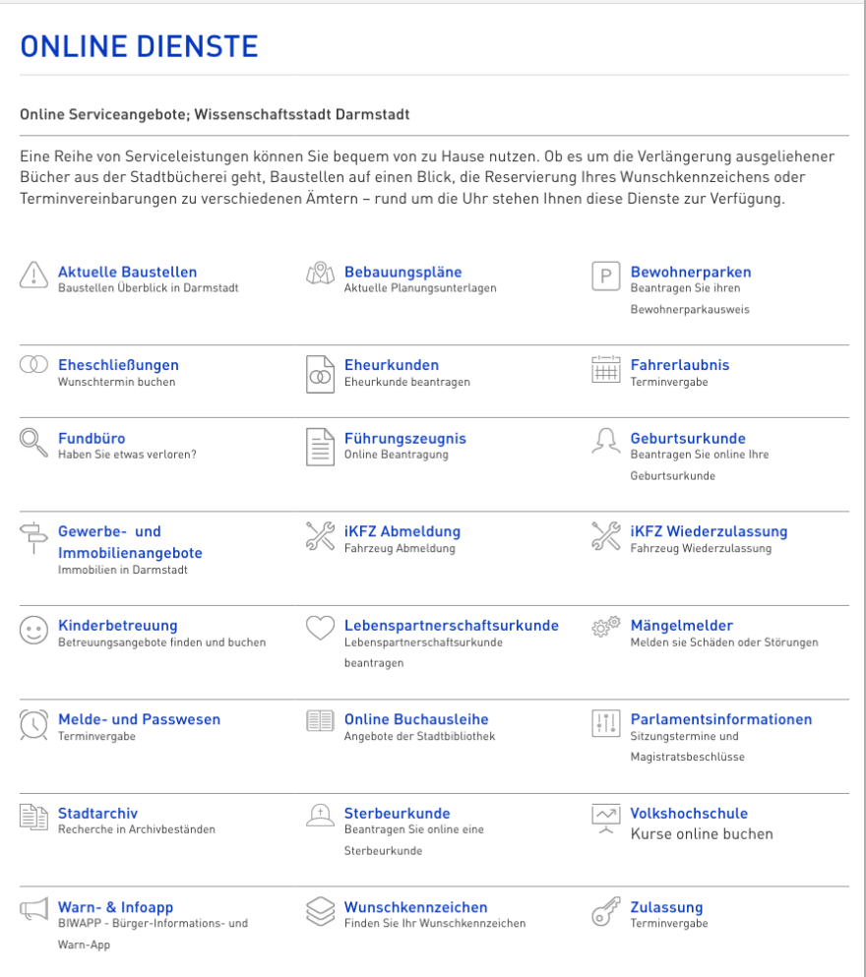Viewport: 866px width, 977px height.
Task: Click the smiley face icon for Kinderbetreuung
Action: tap(34, 630)
